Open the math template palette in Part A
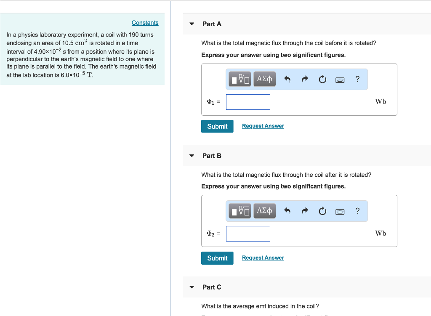The height and width of the screenshot is (316, 431). (x=239, y=79)
